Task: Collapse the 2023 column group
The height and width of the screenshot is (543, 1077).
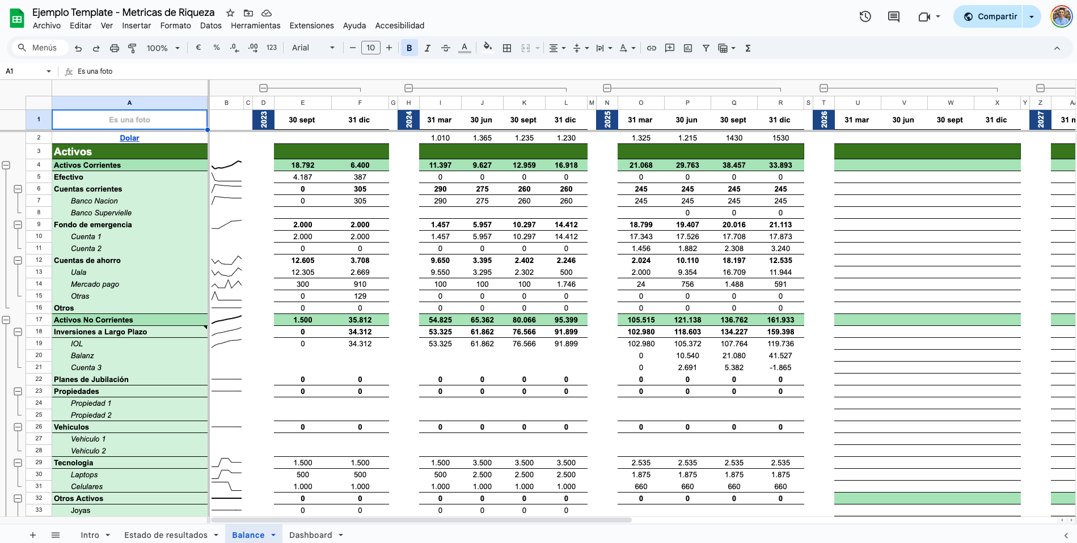Action: pos(263,88)
